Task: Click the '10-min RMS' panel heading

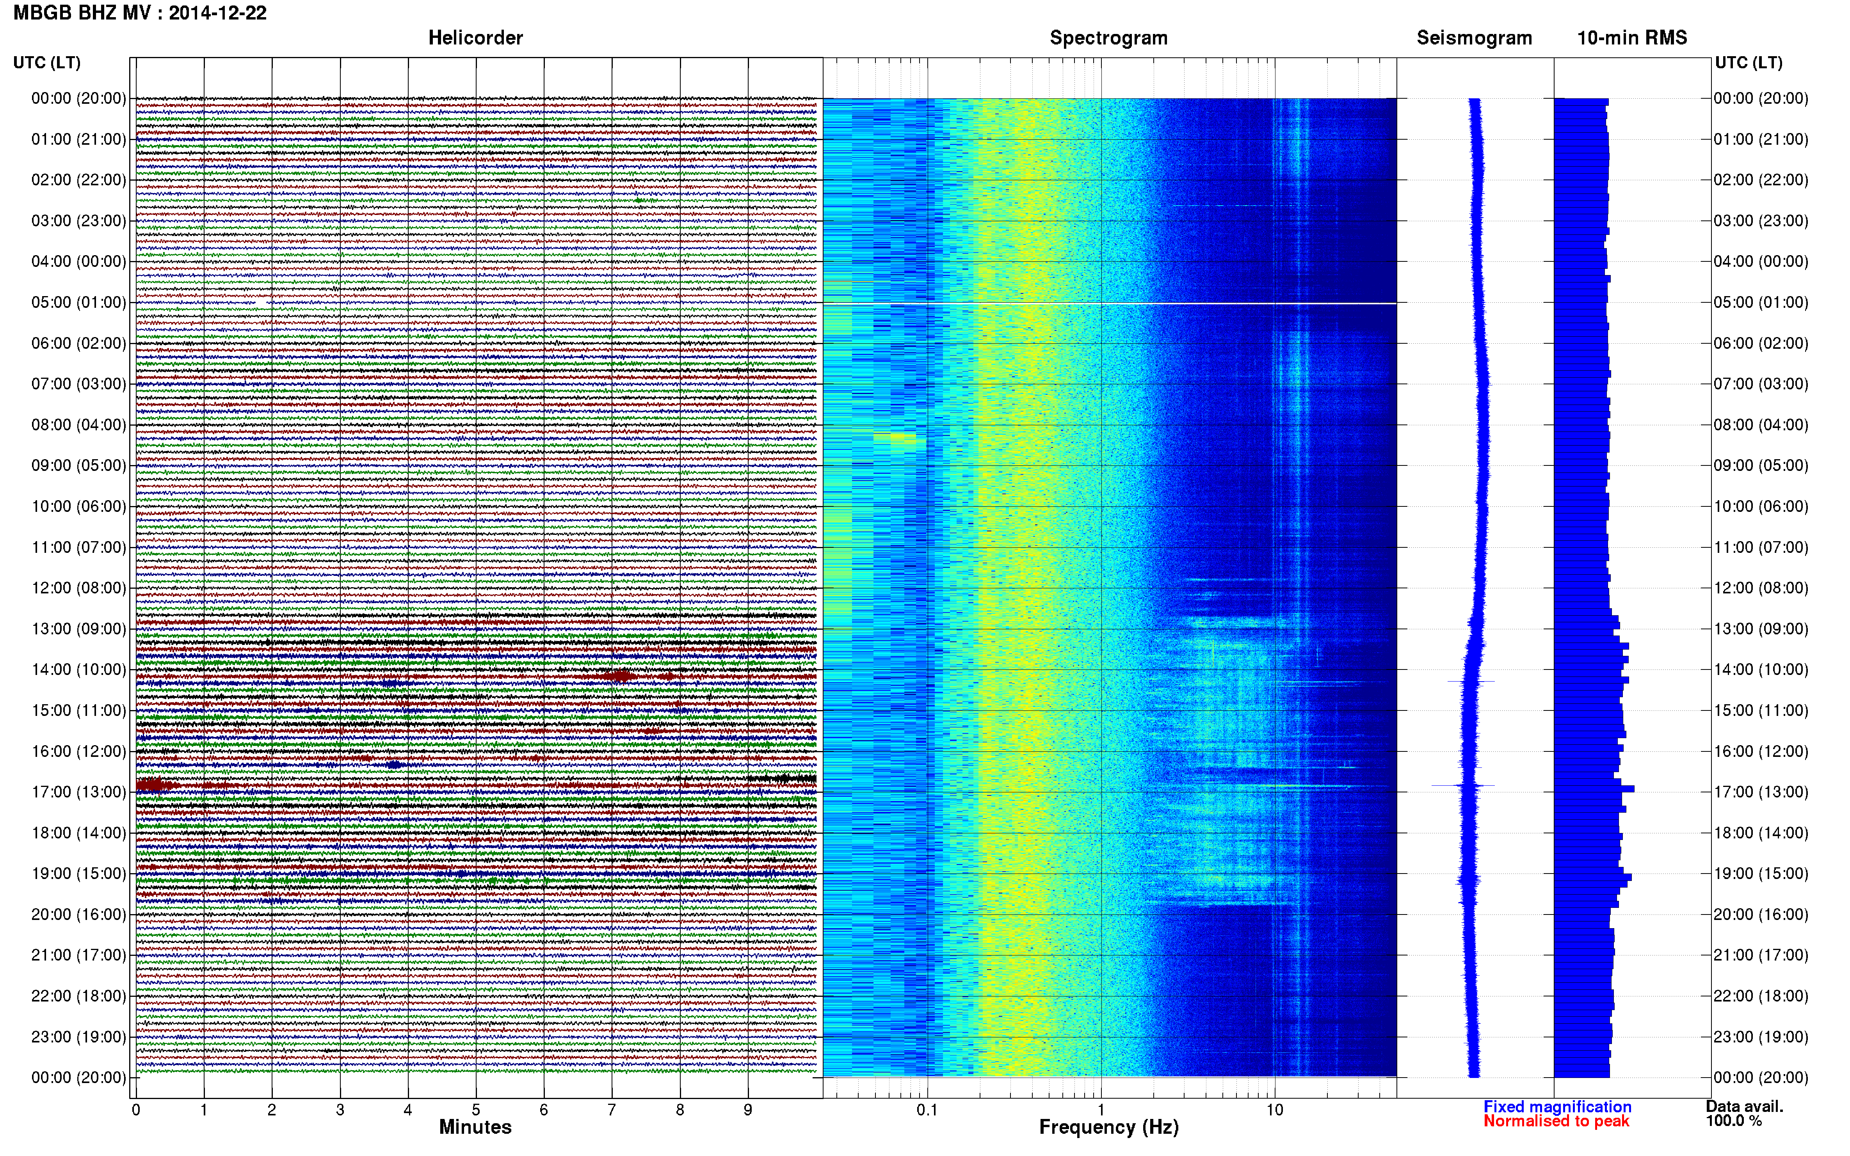Action: pos(1631,37)
